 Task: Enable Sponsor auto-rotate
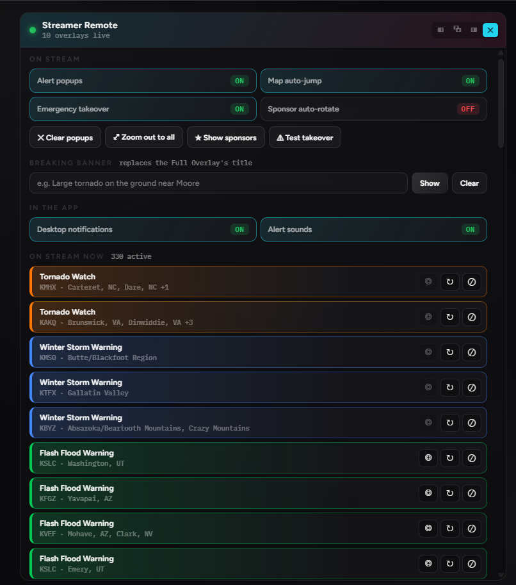[374, 109]
